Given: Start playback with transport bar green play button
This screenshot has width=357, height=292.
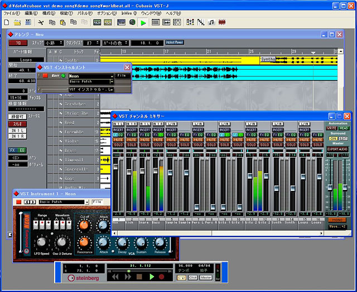Looking at the screenshot, I should pyautogui.click(x=152, y=277).
